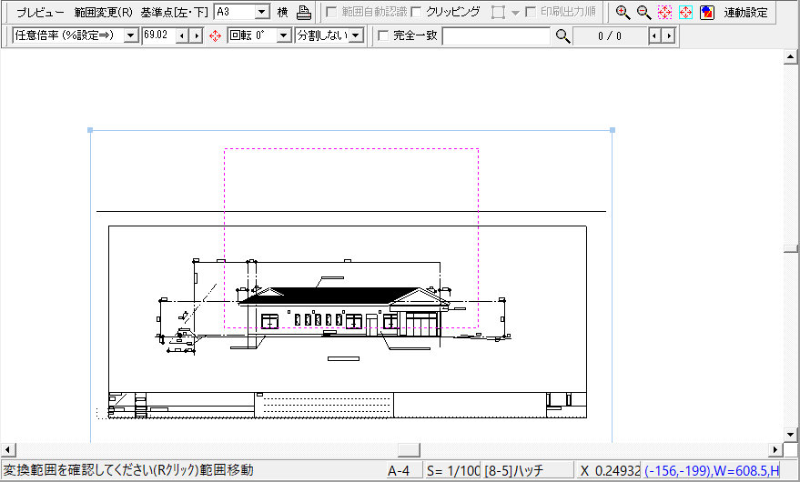Click the cyan-framed red arrows icon

pyautogui.click(x=685, y=13)
